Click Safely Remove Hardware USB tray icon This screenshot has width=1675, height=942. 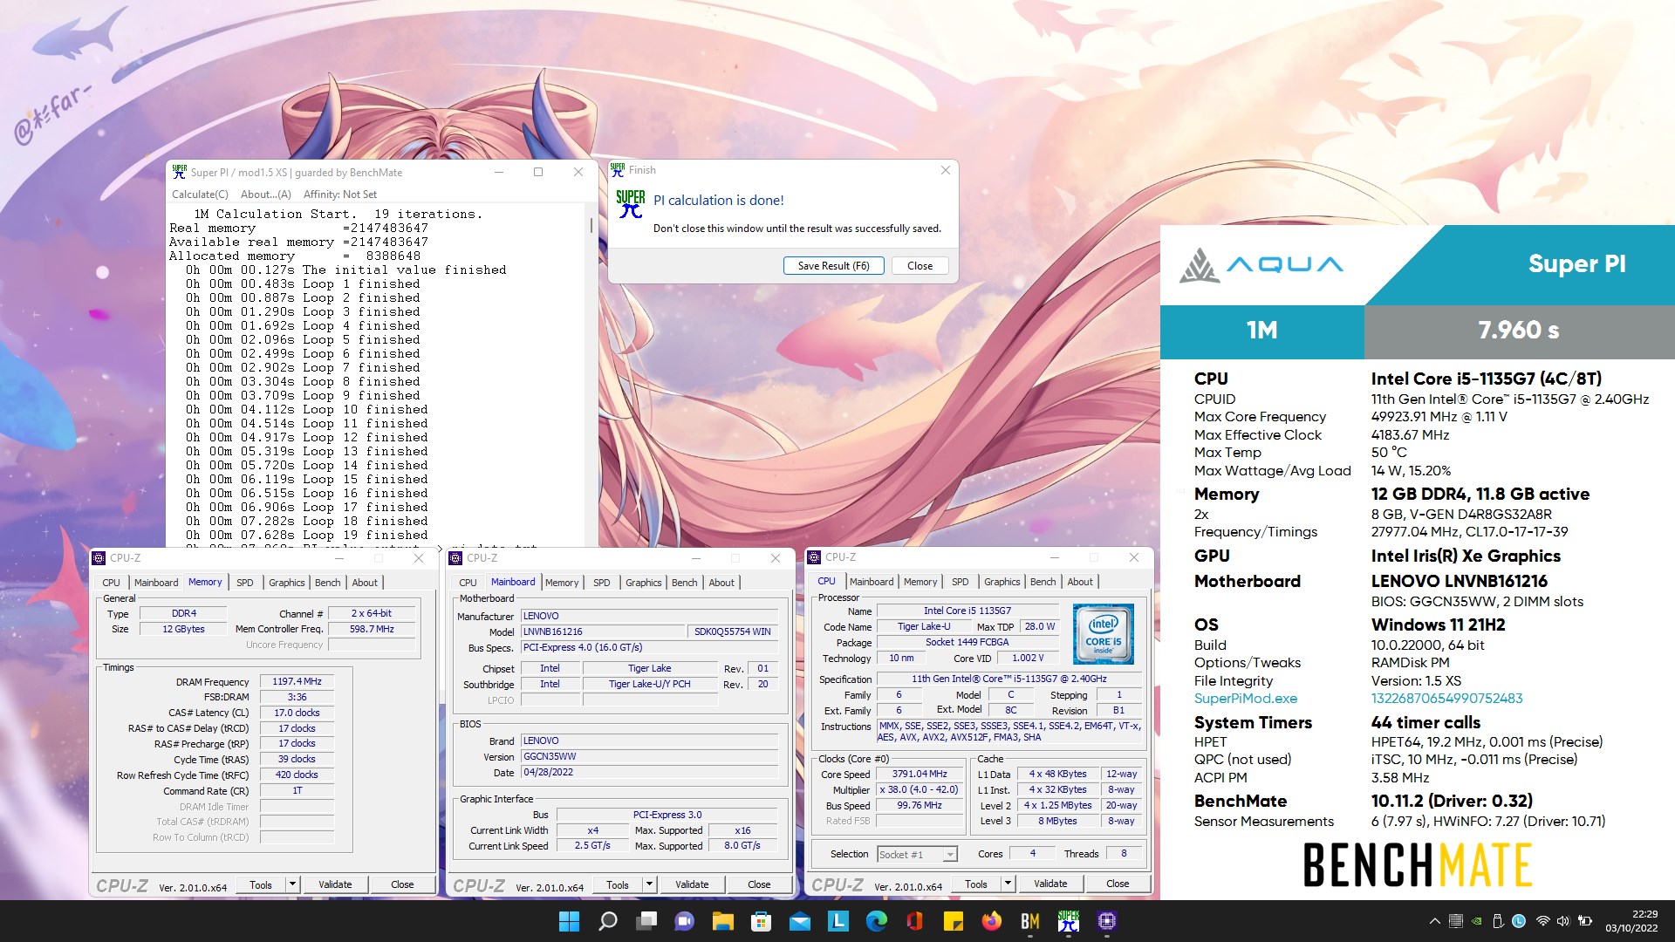click(x=1497, y=921)
